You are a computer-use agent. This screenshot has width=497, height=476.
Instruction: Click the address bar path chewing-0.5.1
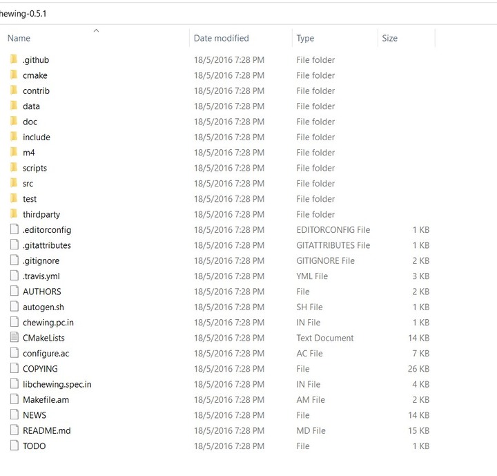tap(23, 14)
